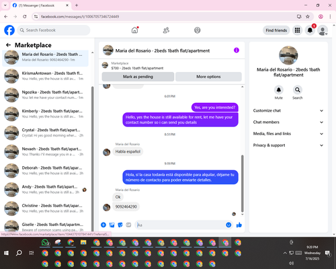
Task: Open the taskbar search magnifier
Action: [19, 253]
